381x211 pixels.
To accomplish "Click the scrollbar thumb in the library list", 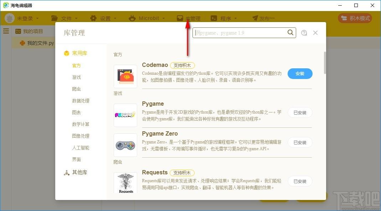I will [x=325, y=63].
